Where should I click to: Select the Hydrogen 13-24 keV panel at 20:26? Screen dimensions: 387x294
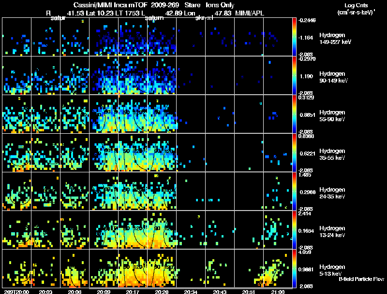click(x=162, y=230)
